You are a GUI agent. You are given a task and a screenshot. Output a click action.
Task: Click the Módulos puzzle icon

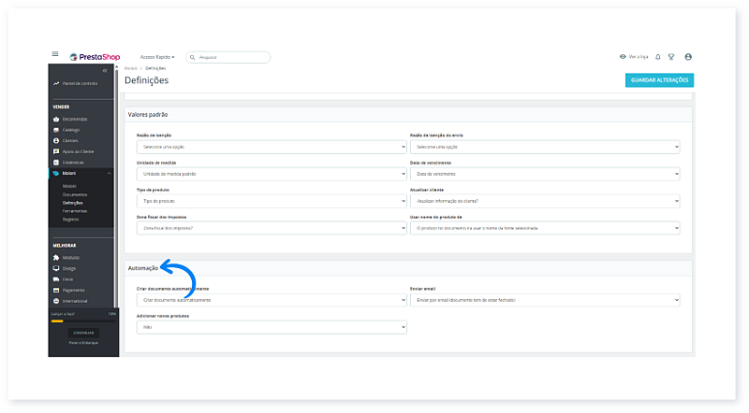(x=56, y=257)
